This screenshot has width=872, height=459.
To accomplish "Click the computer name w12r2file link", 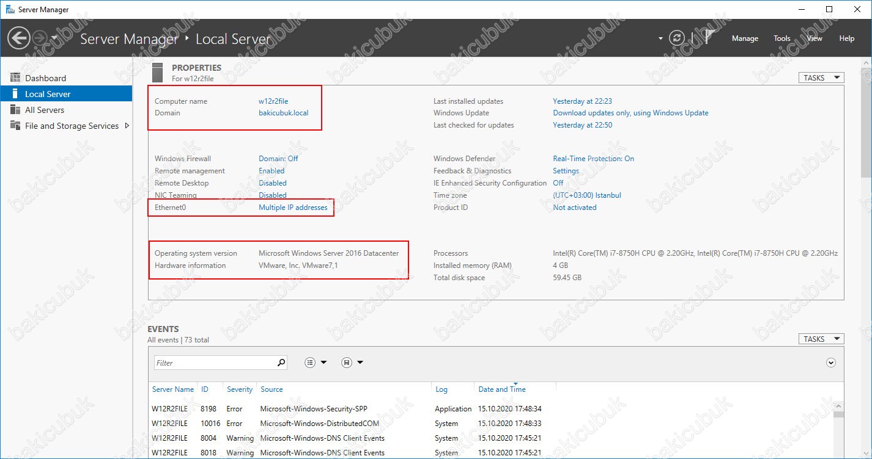I will (273, 101).
